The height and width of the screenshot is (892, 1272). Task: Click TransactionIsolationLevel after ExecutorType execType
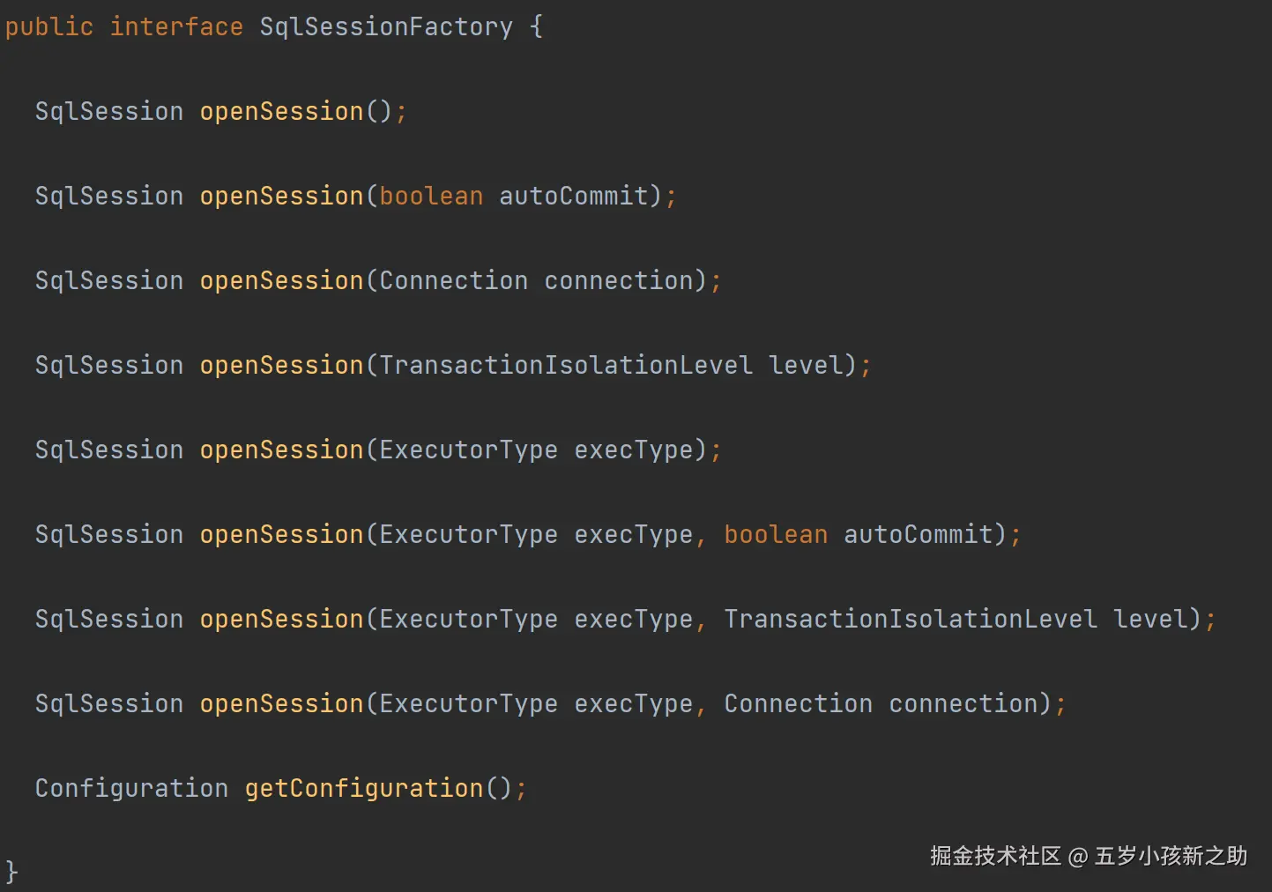click(911, 619)
